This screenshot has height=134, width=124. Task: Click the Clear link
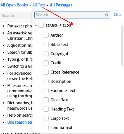pyautogui.click(x=118, y=15)
